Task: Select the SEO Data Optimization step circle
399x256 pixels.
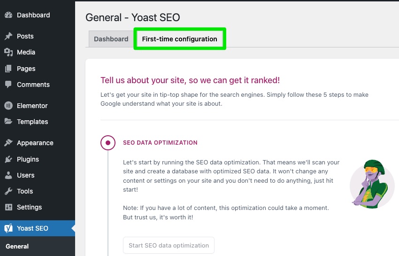Action: click(x=108, y=143)
